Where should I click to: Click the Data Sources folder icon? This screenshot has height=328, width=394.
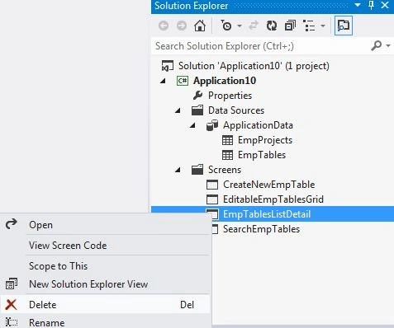[197, 110]
